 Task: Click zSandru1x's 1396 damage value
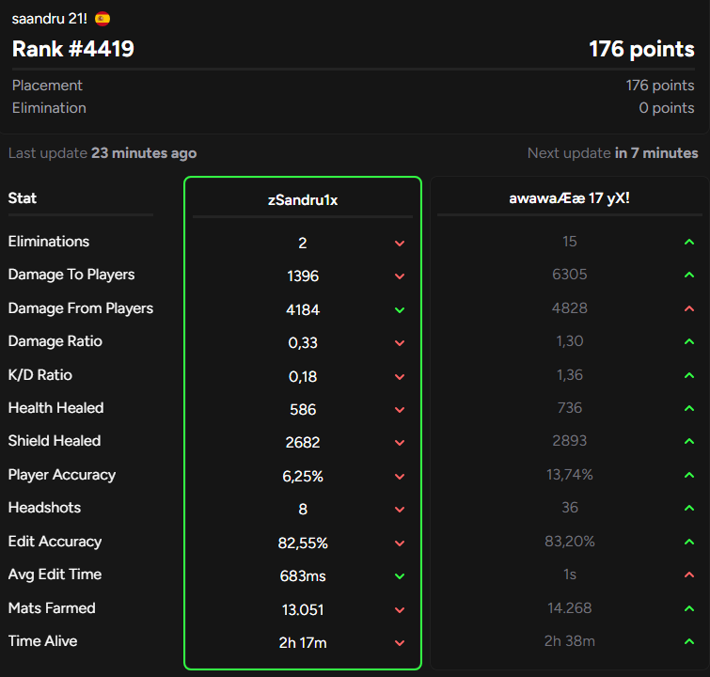(x=303, y=276)
